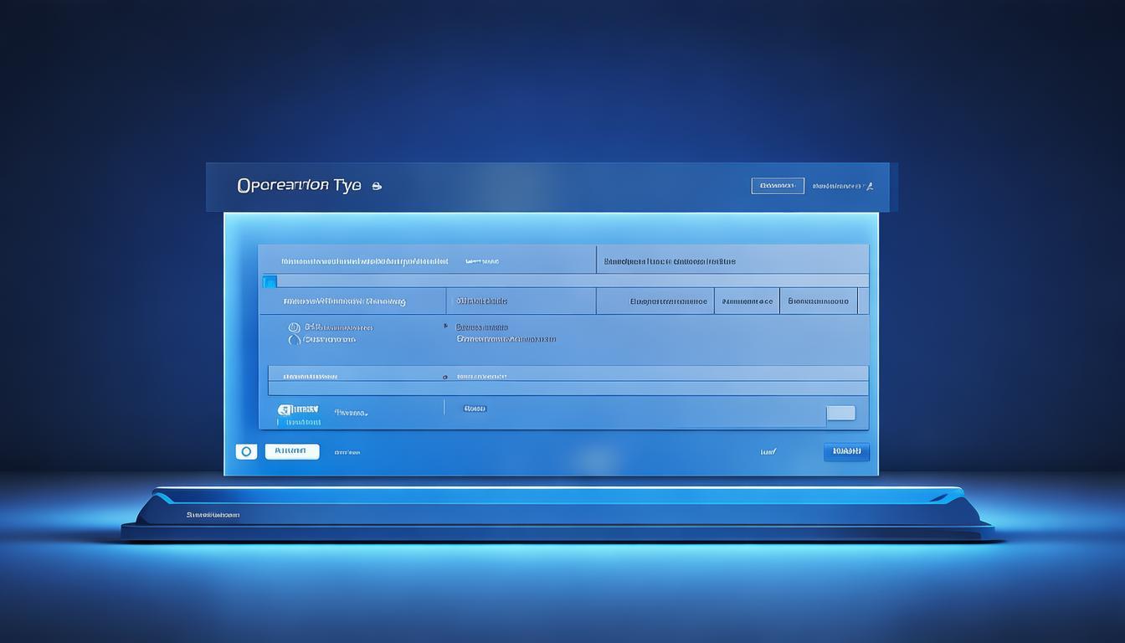Click the narrow end cell of the second header row
This screenshot has height=643, width=1125.
pos(862,301)
